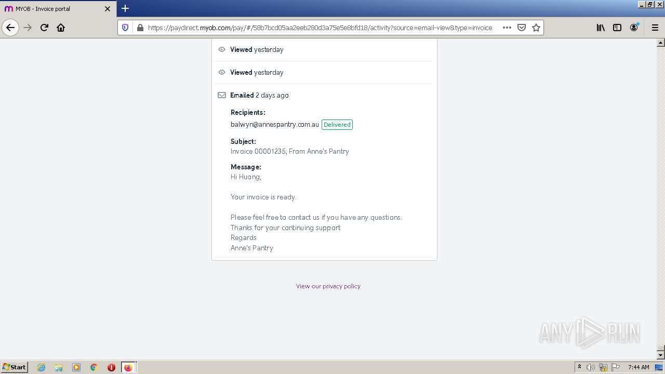
Task: Toggle the sidebar view icon
Action: click(x=617, y=28)
